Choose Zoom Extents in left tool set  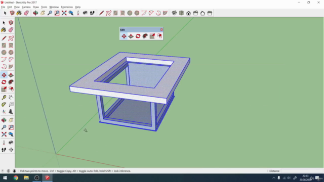point(4,134)
